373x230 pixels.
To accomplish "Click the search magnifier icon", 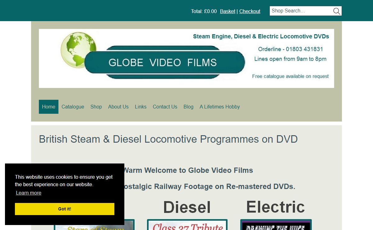I will coord(337,11).
